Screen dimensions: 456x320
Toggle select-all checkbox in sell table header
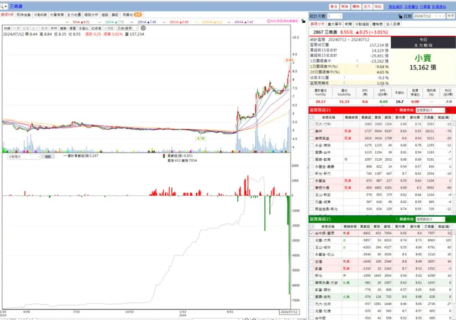(312, 226)
